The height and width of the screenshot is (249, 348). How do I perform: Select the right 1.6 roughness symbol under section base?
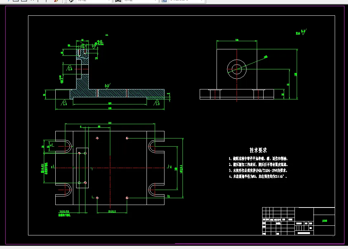click(157, 103)
